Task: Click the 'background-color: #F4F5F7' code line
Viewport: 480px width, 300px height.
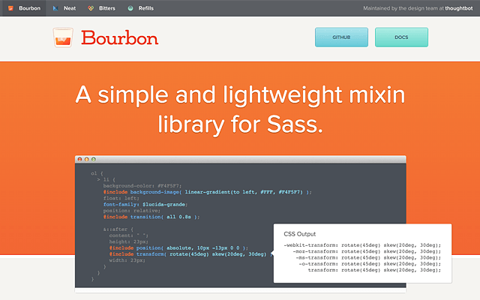Action: click(x=142, y=186)
